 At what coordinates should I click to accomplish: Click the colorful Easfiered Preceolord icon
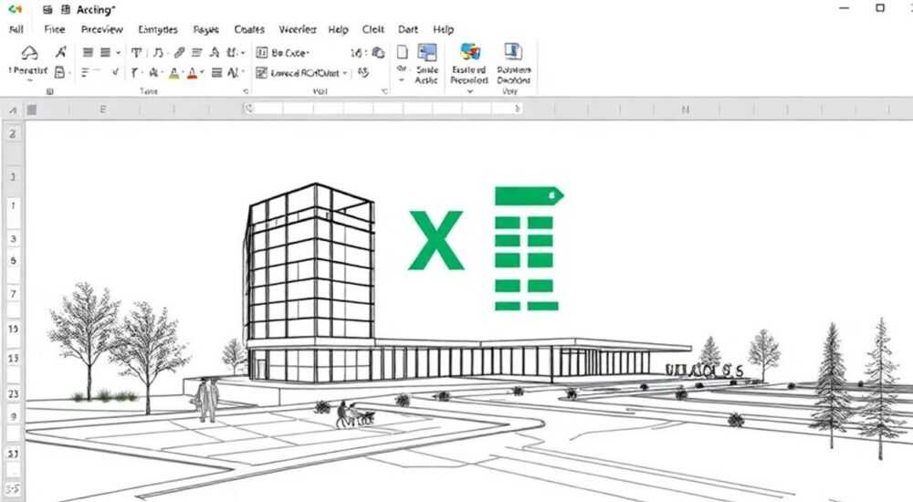coord(470,52)
